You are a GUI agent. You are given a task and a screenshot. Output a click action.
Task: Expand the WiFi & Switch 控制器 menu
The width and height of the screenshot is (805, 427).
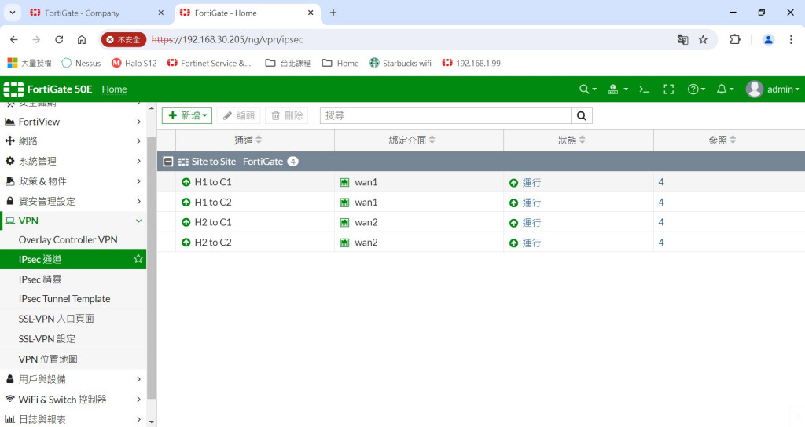73,400
